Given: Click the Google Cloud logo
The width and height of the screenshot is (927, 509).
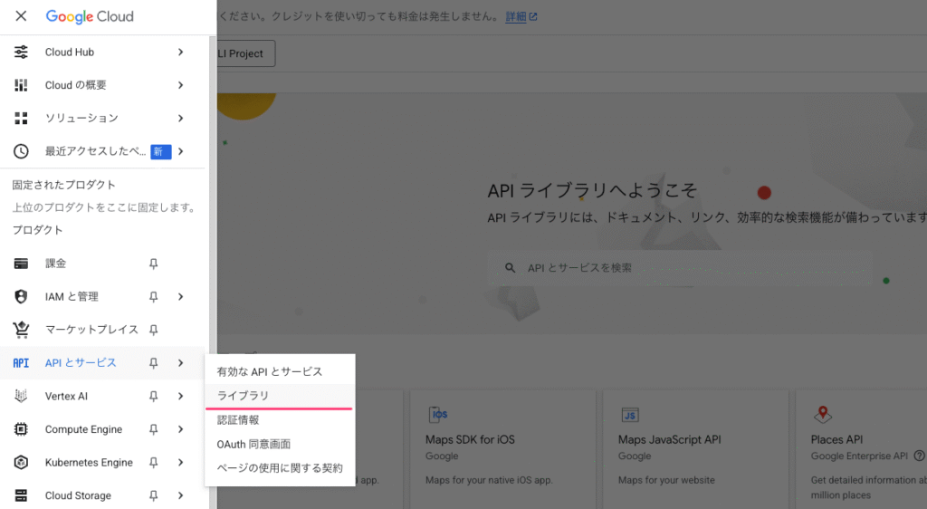Looking at the screenshot, I should (x=90, y=16).
